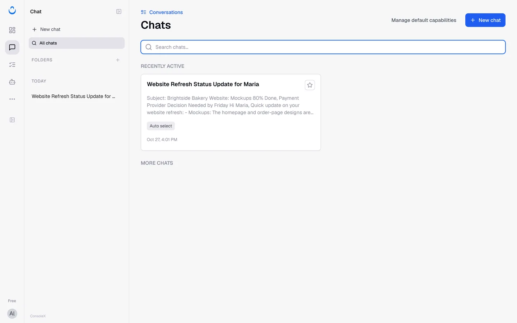Open the dashboard grid icon
This screenshot has height=323, width=517.
click(x=12, y=30)
